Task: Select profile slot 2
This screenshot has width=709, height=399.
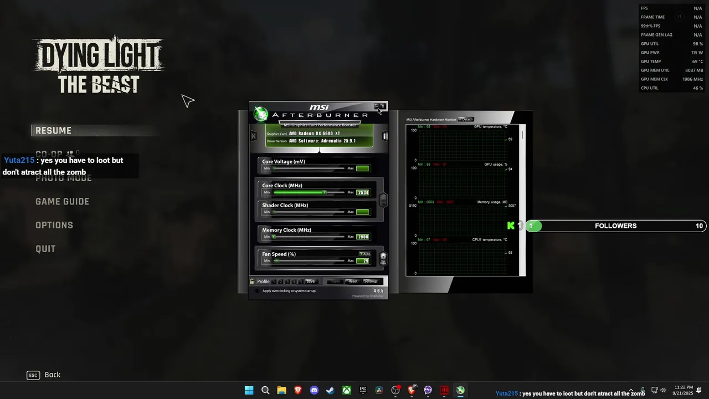Action: 281,282
